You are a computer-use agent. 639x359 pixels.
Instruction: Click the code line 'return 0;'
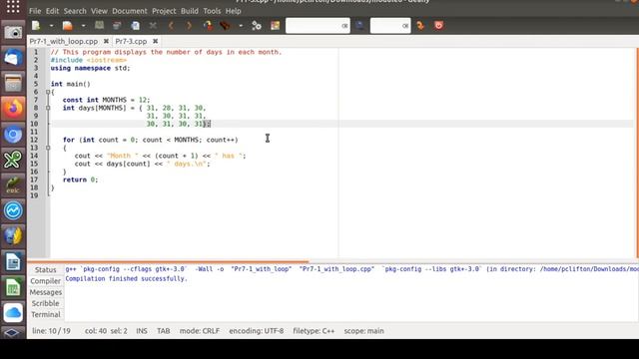pyautogui.click(x=80, y=179)
